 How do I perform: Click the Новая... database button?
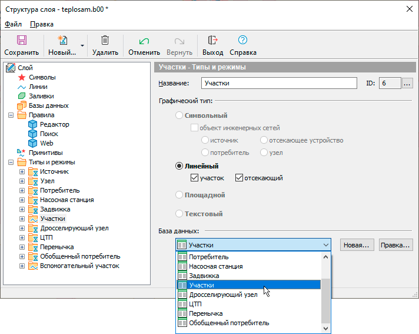(357, 244)
